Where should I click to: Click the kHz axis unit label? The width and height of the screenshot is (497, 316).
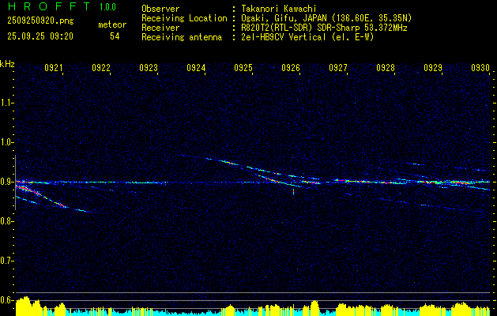coord(7,64)
